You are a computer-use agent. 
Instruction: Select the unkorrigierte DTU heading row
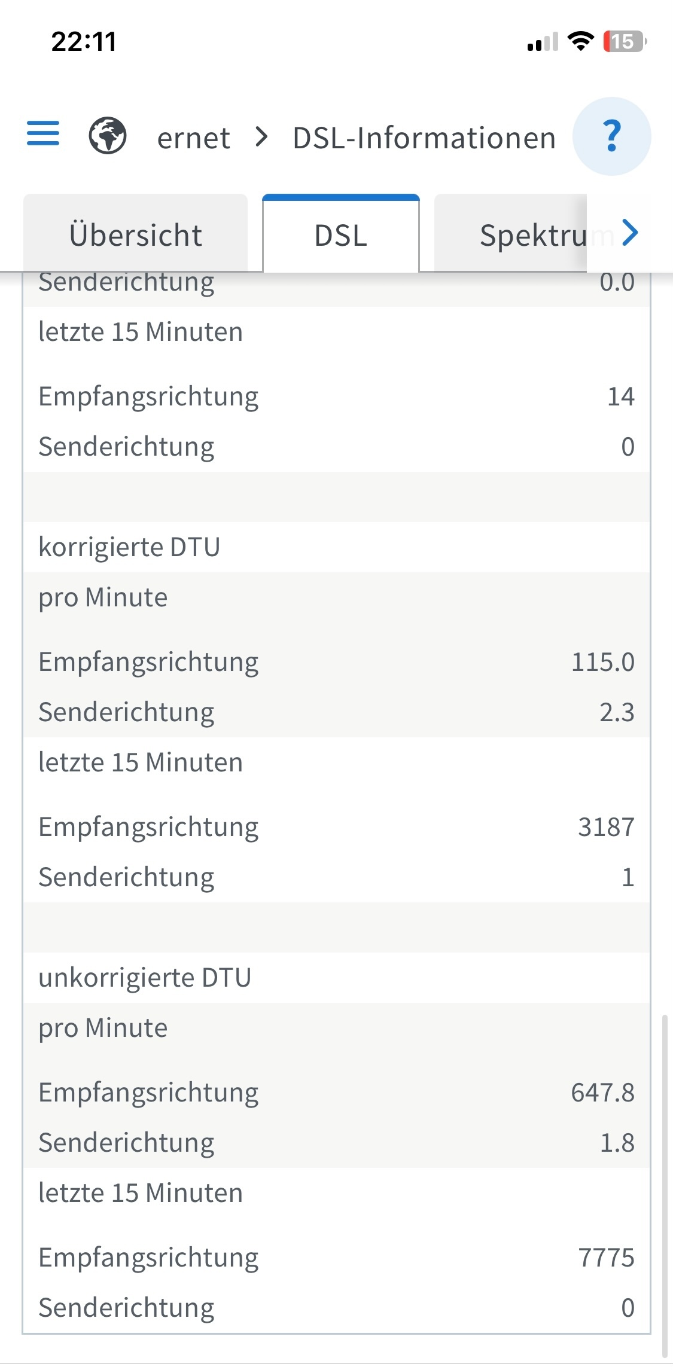(336, 978)
